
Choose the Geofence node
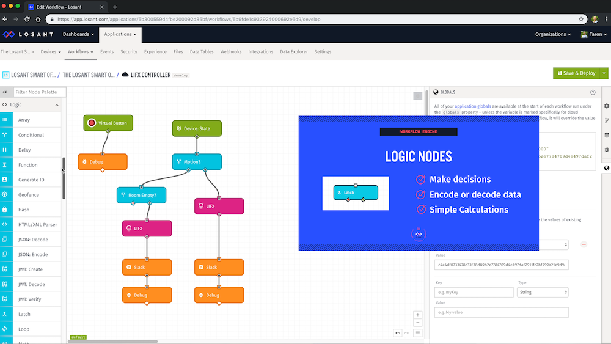click(x=31, y=194)
